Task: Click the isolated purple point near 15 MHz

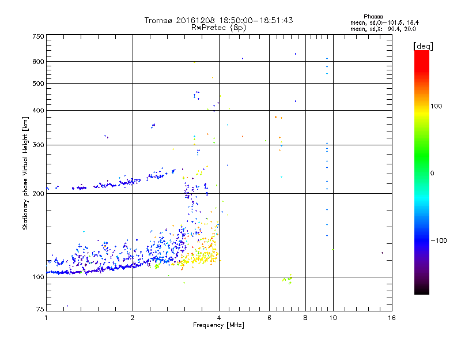Action: [x=382, y=253]
